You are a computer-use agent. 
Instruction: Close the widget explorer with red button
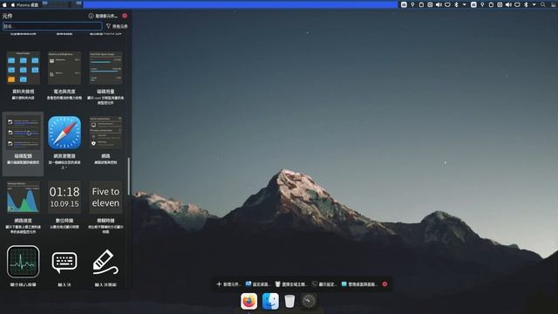point(125,16)
